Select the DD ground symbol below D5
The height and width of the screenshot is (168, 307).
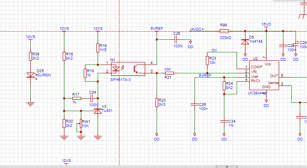(x=245, y=55)
